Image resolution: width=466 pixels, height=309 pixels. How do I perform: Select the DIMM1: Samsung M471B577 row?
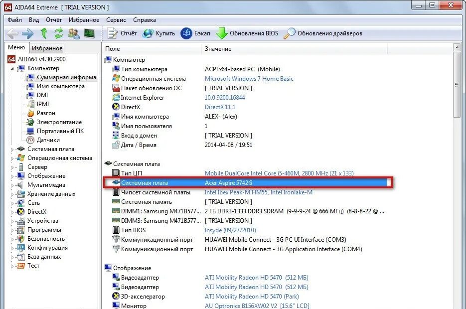[x=248, y=211]
